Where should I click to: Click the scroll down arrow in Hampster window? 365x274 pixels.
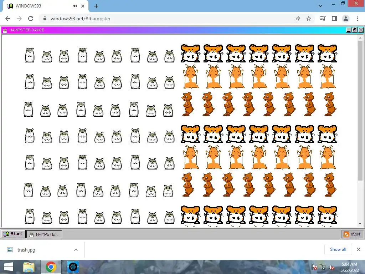click(x=360, y=224)
